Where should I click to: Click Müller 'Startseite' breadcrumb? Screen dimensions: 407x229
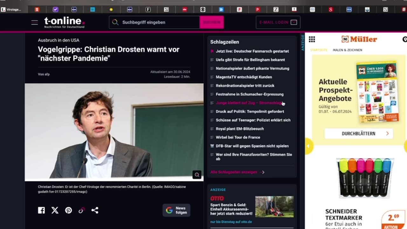[319, 50]
